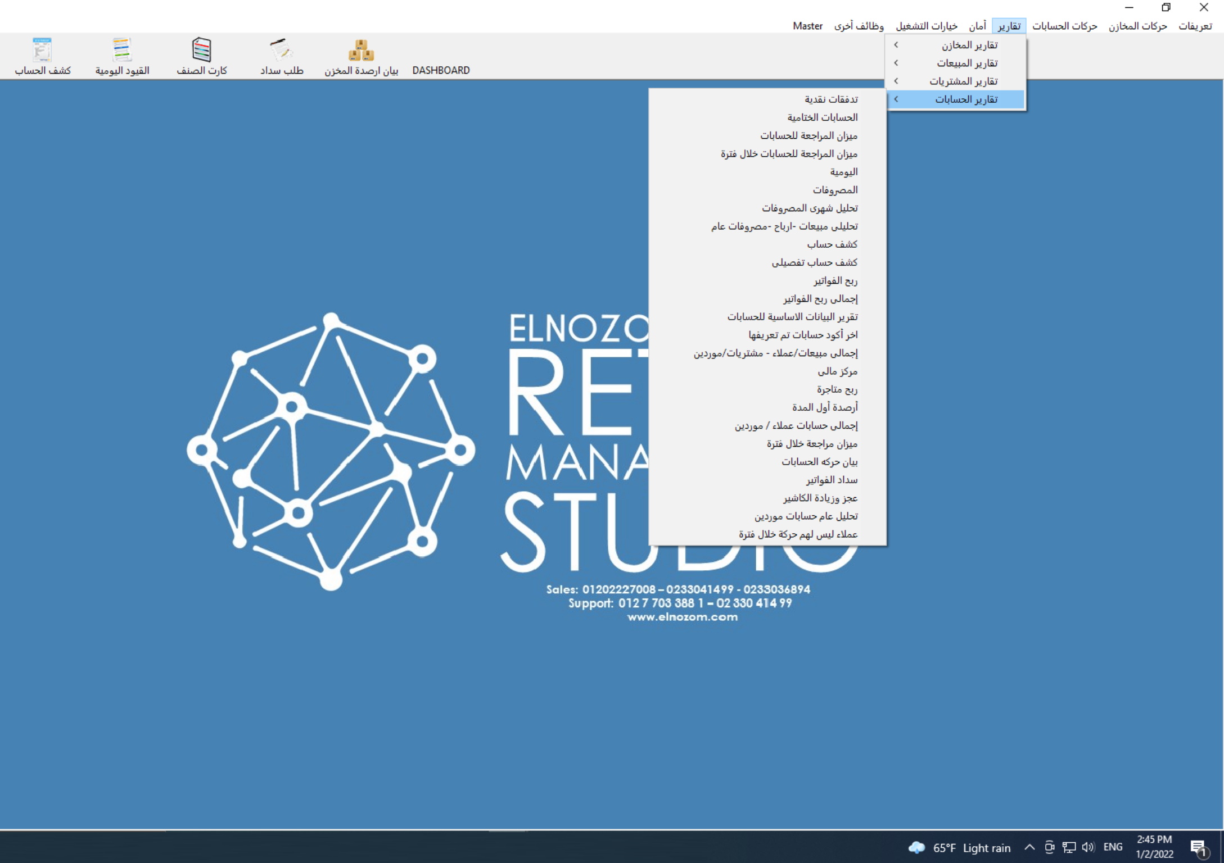Select اخر أكود حسابات تم تعريفها
Image resolution: width=1224 pixels, height=863 pixels.
pos(768,335)
